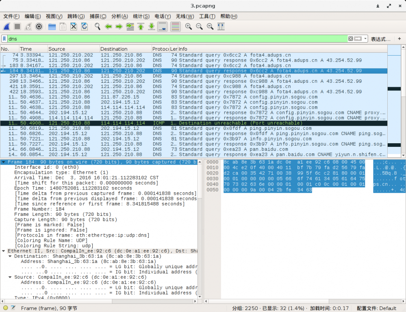
Task: Toggle packet colorization button
Action: [x=175, y=26]
